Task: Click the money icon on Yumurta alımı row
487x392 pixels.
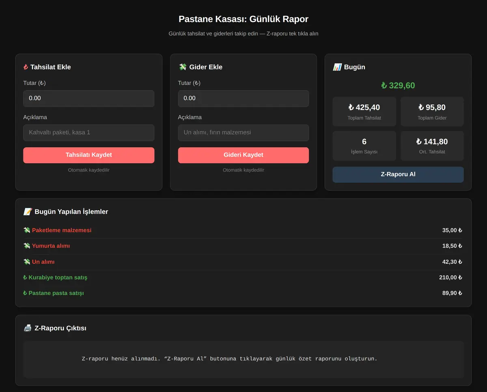Action: [27, 246]
